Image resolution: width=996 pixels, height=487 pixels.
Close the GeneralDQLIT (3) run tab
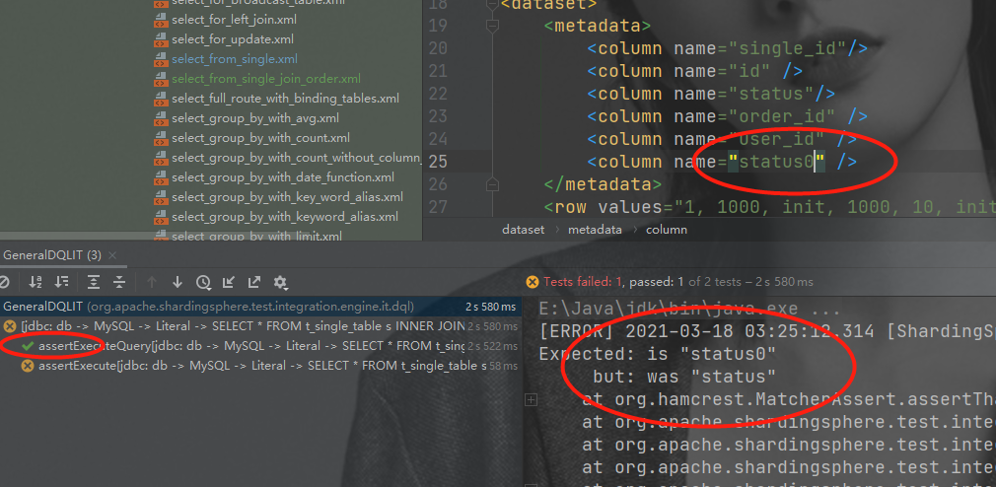[112, 256]
